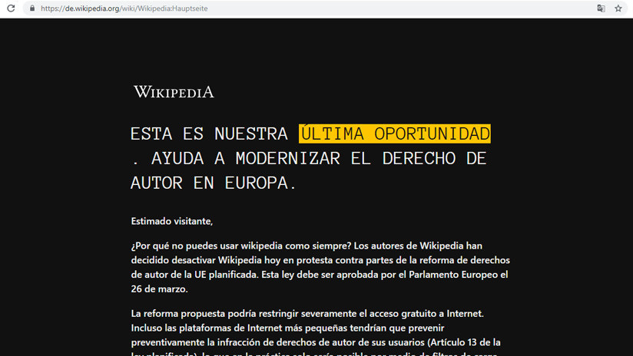633x356 pixels.
Task: Bookmark this page with the star icon
Action: pos(618,8)
